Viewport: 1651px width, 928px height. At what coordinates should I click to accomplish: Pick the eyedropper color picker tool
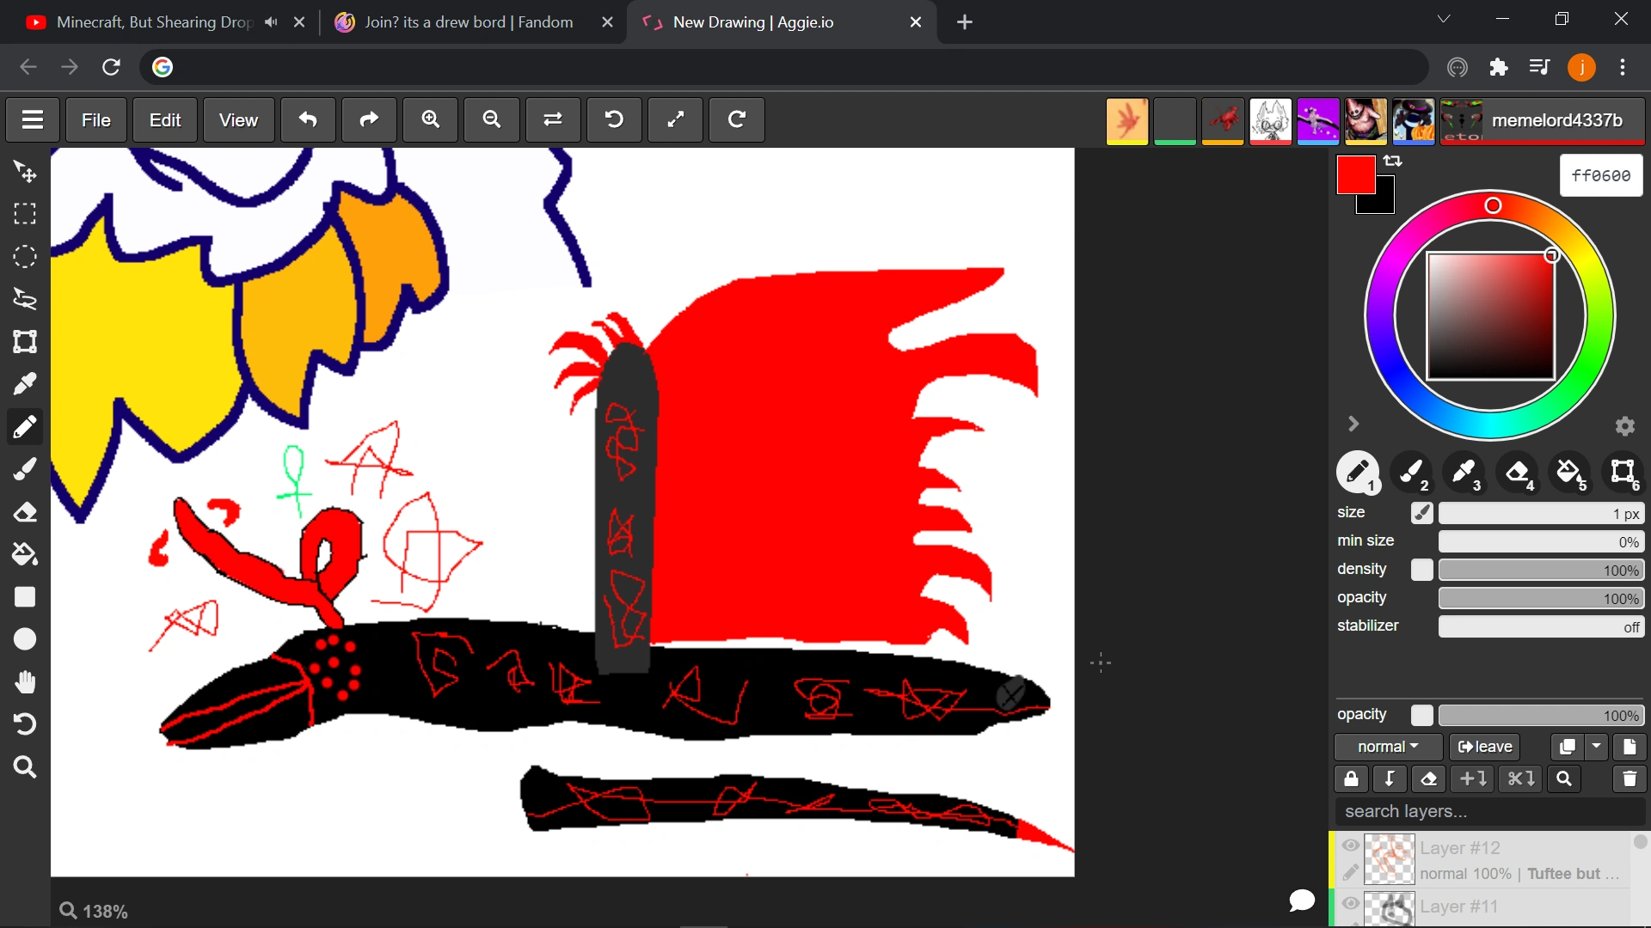(25, 384)
